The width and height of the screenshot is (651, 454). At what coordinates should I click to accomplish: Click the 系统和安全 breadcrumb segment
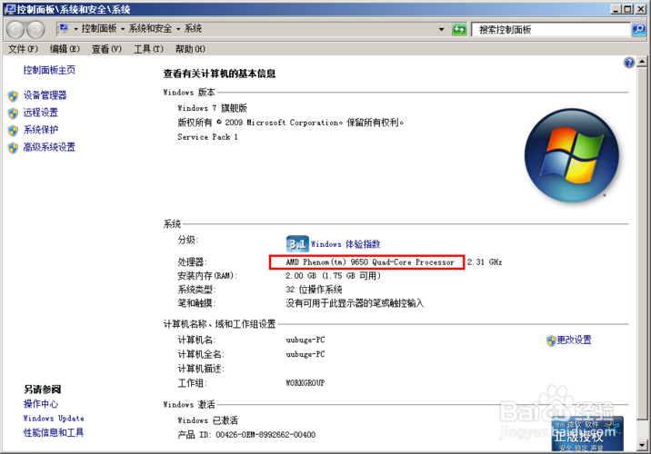pyautogui.click(x=150, y=29)
